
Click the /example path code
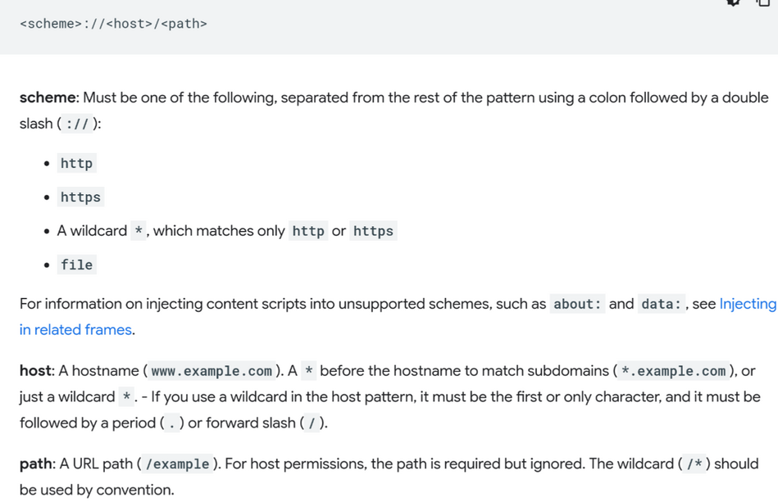point(177,464)
